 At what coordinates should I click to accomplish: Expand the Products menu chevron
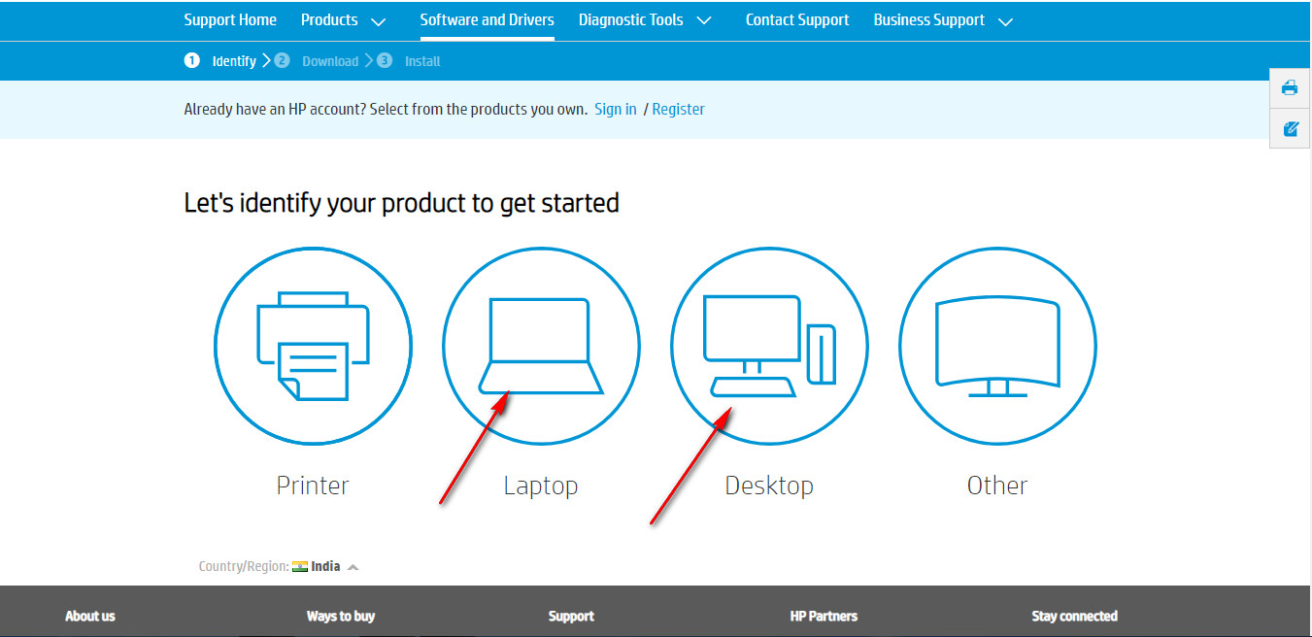pos(379,21)
